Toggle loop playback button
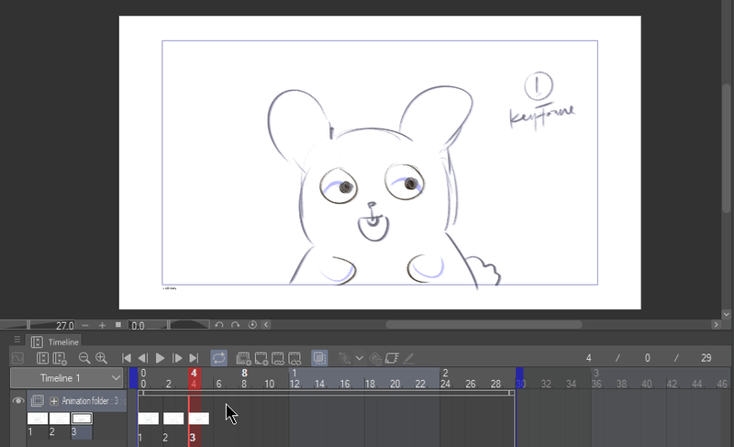Viewport: 734px width, 447px height. [219, 358]
